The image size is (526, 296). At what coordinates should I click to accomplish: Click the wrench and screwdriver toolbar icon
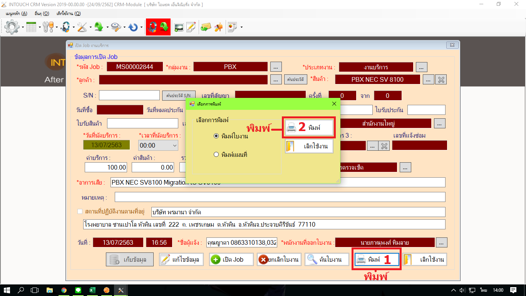click(82, 27)
